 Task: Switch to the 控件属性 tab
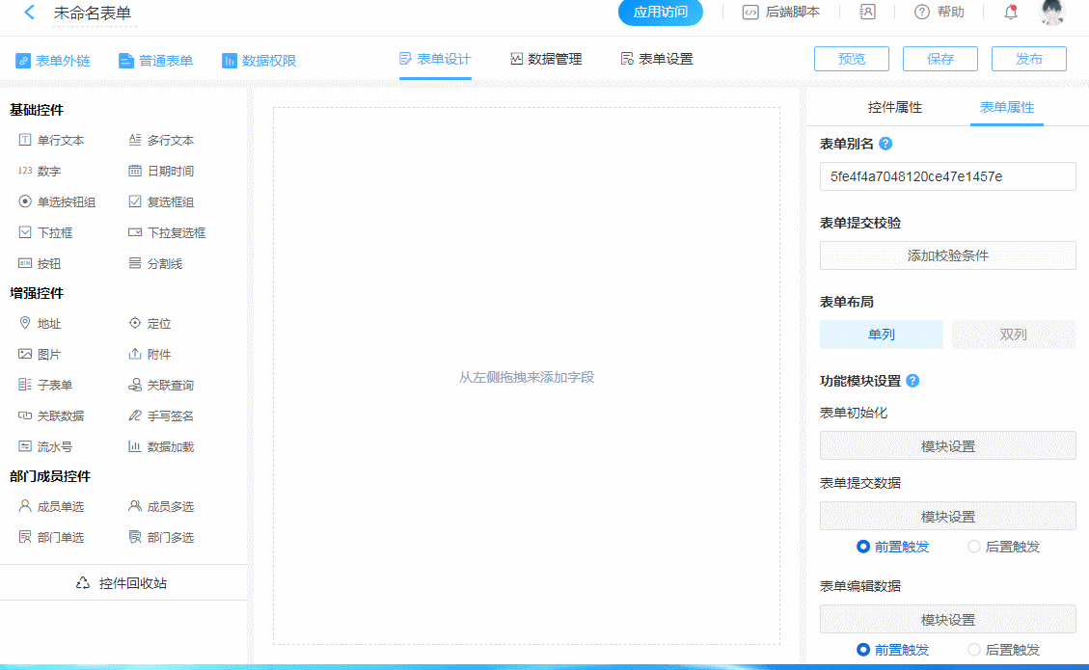(x=894, y=107)
